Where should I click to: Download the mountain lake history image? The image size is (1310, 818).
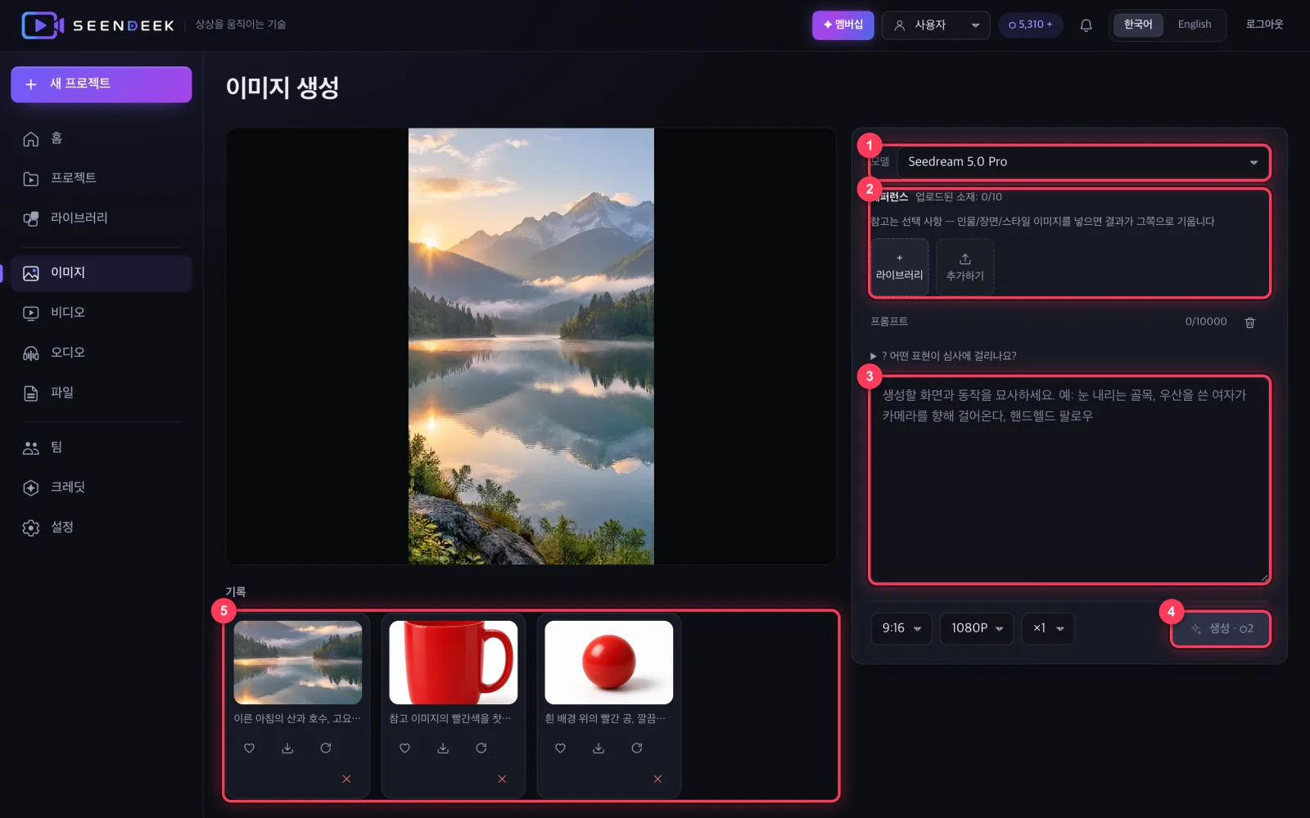287,748
